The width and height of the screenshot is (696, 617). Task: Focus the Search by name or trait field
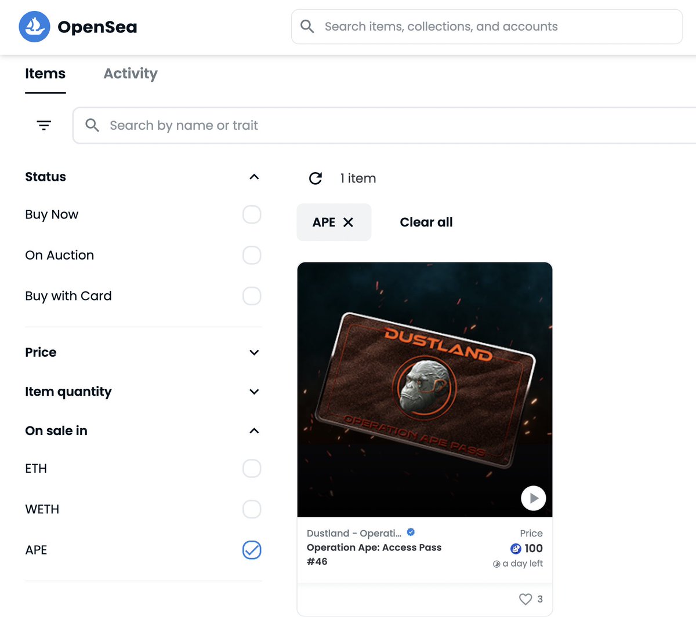pos(384,125)
